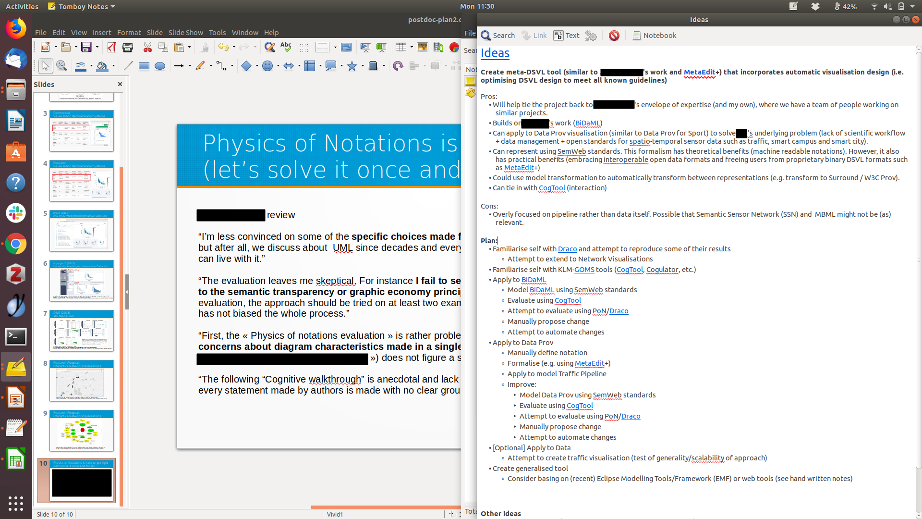Open the Paste options dropdown arrow
This screenshot has width=922, height=519.
(x=190, y=47)
